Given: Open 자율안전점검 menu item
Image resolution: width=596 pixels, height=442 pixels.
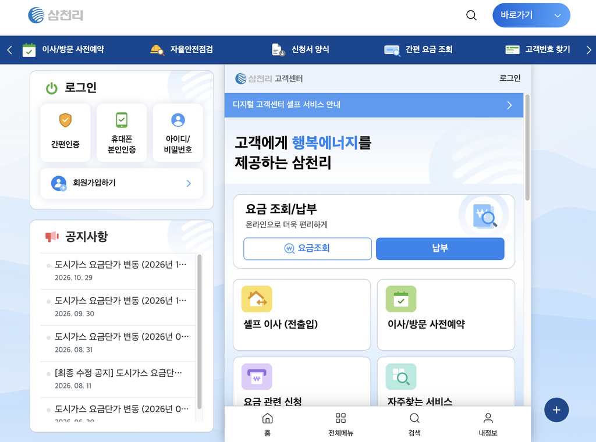Looking at the screenshot, I should [191, 49].
